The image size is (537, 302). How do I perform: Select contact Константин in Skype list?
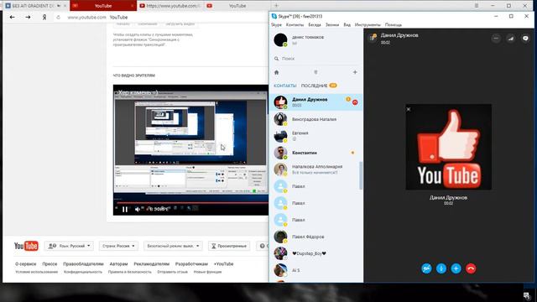[x=315, y=153]
